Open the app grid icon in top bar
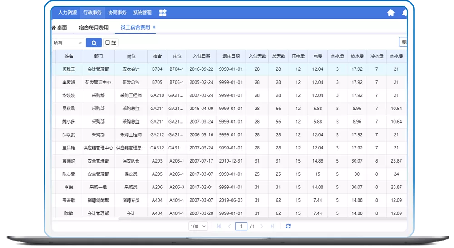The image size is (454, 248). coord(163,13)
